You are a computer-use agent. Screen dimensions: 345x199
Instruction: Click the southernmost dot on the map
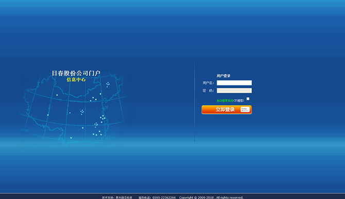point(71,138)
